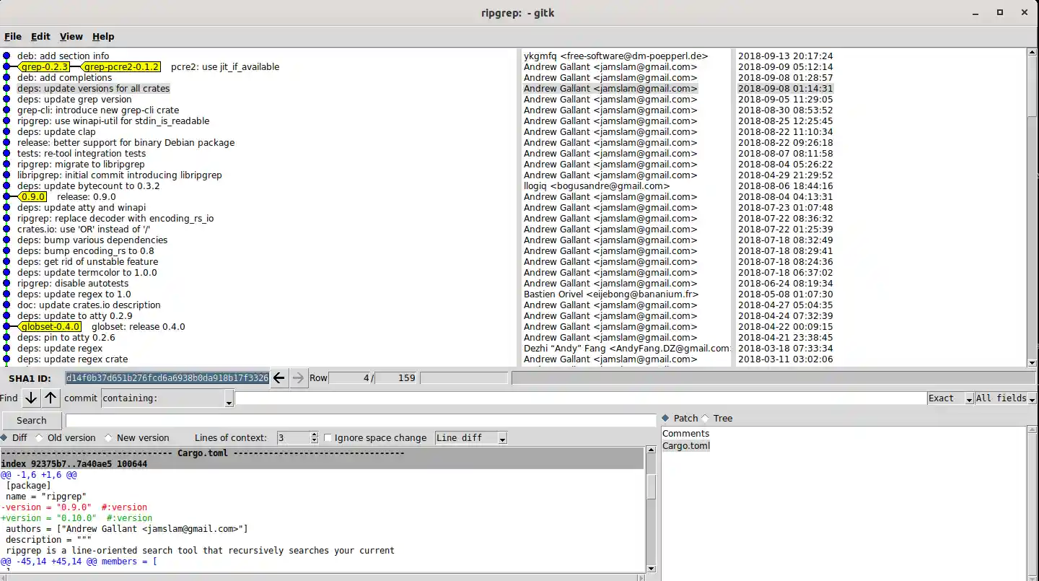The height and width of the screenshot is (581, 1039).
Task: Select Cargo.toml in the file list
Action: click(x=686, y=446)
